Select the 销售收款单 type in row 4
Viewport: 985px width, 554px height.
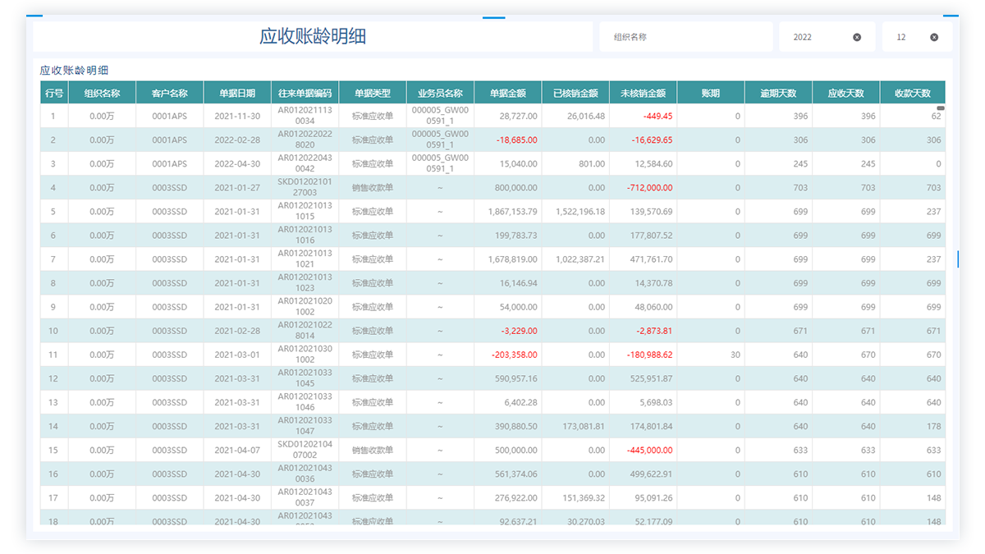[373, 188]
